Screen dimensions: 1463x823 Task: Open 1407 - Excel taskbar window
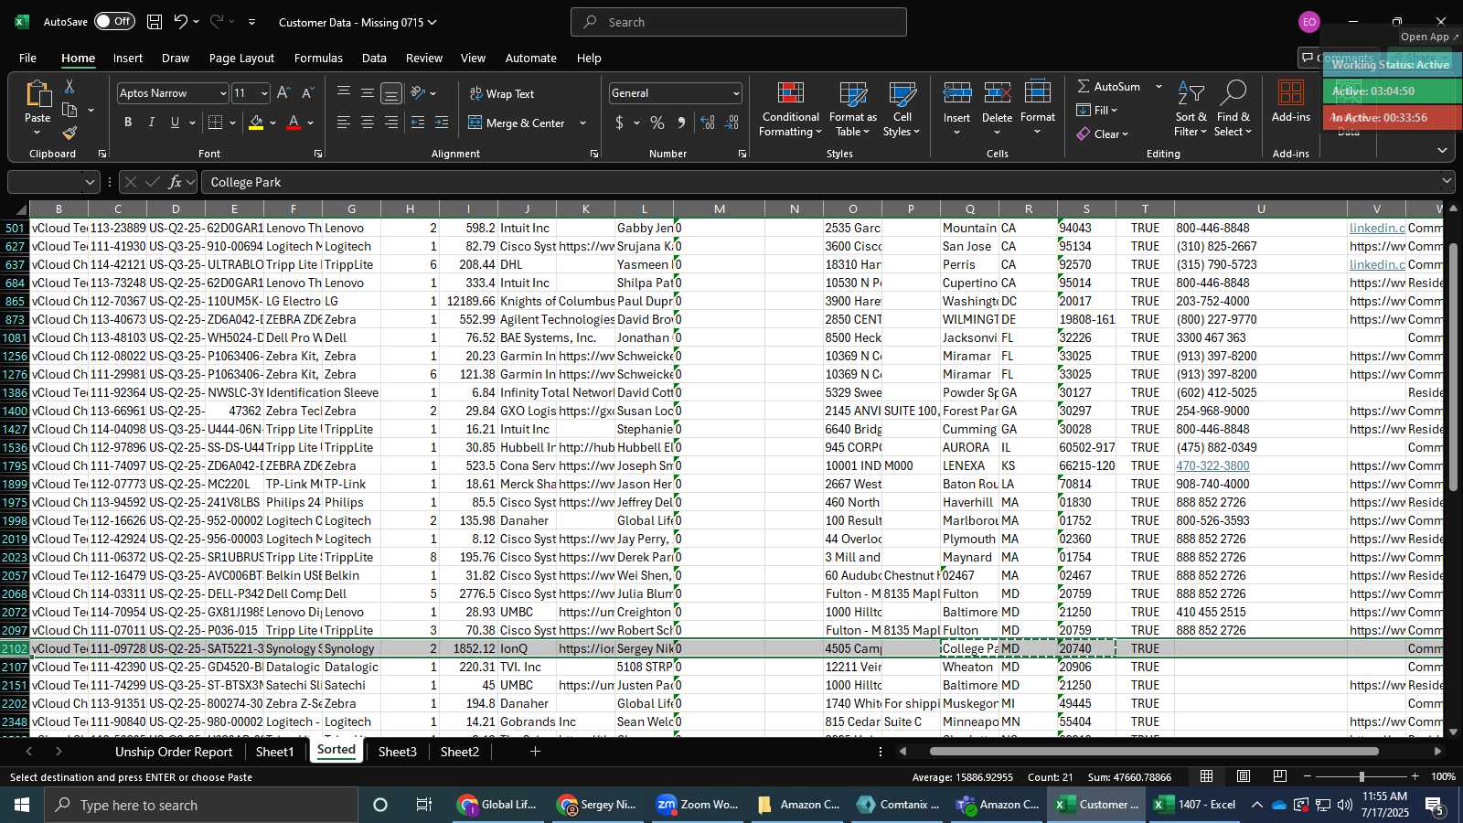click(1196, 805)
